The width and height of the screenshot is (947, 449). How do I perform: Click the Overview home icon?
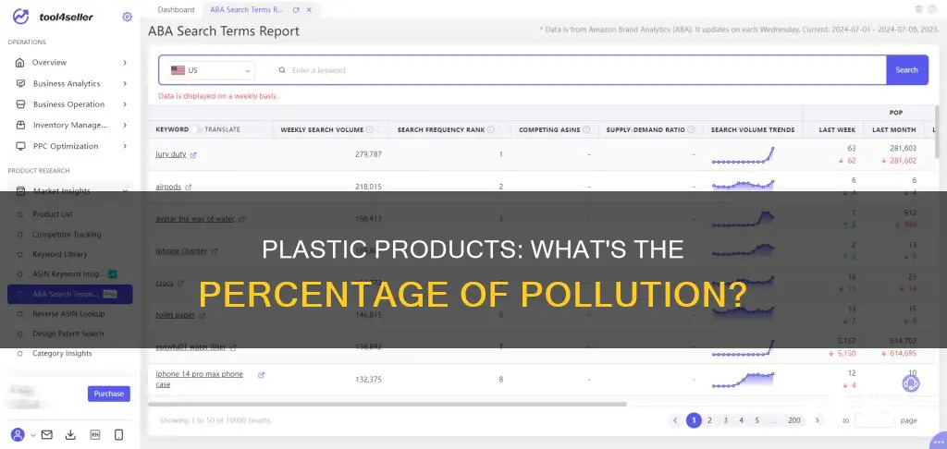[20, 63]
